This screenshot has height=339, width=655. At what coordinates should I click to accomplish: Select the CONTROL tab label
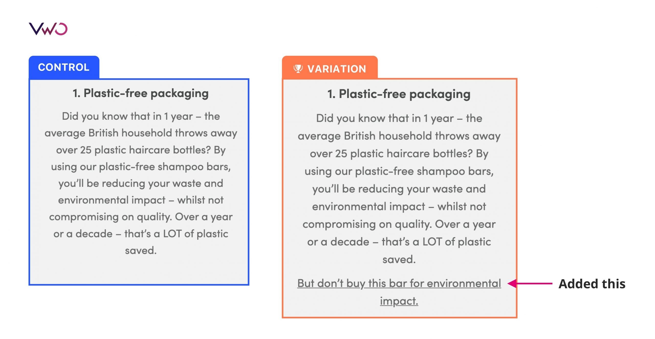point(64,67)
